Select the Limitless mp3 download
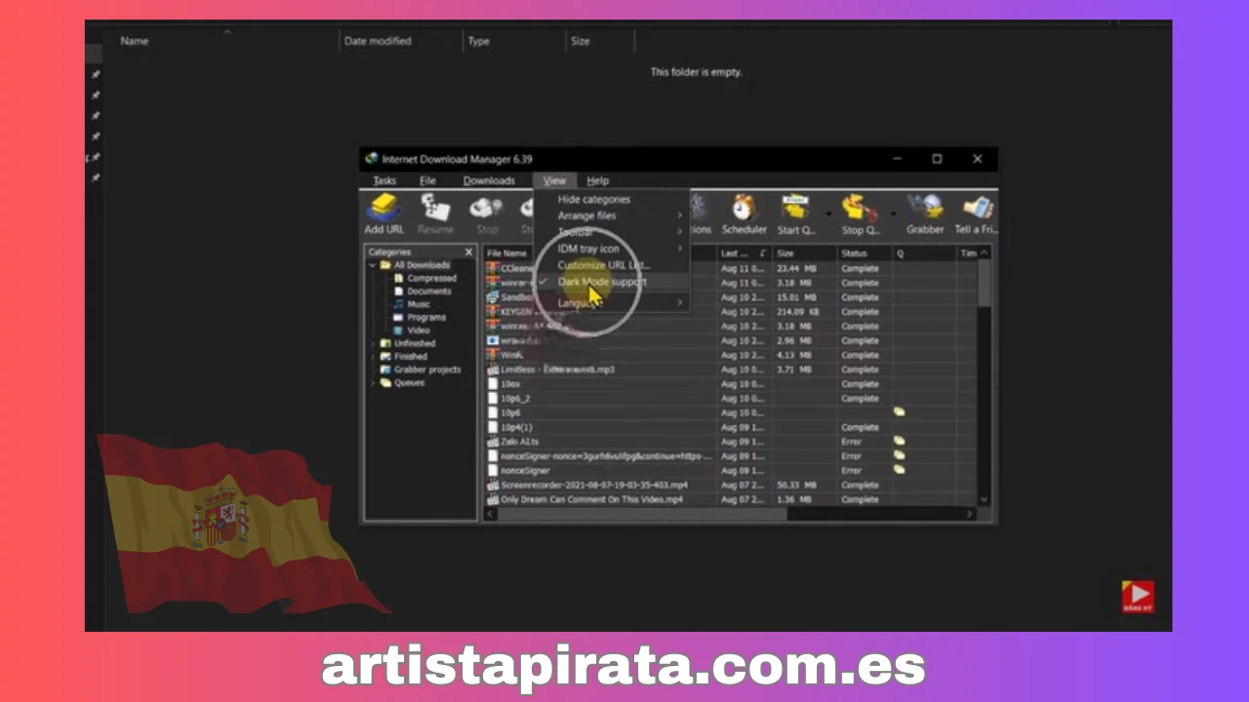Viewport: 1249px width, 702px height. pos(730,370)
